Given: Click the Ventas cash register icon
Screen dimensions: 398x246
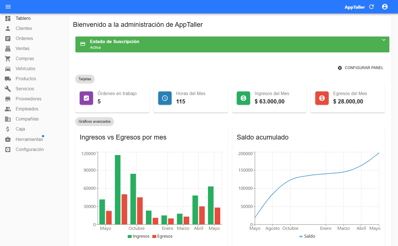Looking at the screenshot, I should (x=8, y=49).
